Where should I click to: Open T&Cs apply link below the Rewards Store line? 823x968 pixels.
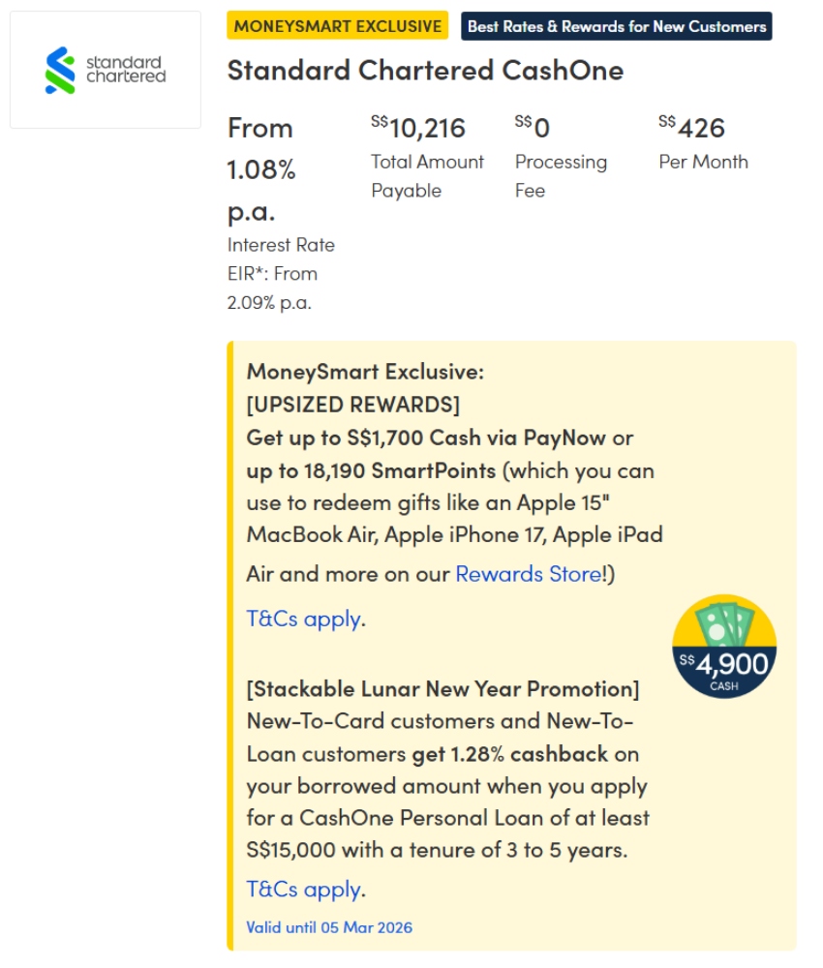tap(304, 619)
